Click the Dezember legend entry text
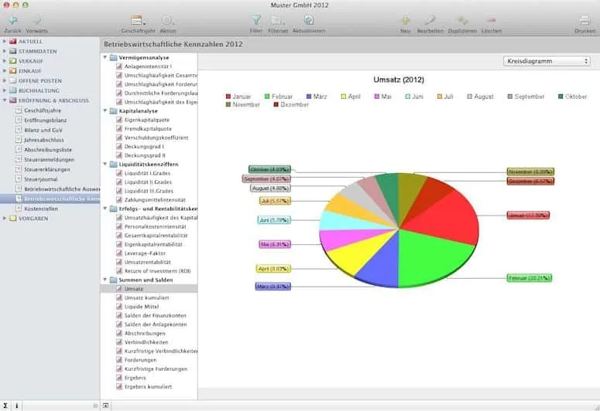This screenshot has width=600, height=411. (x=294, y=104)
